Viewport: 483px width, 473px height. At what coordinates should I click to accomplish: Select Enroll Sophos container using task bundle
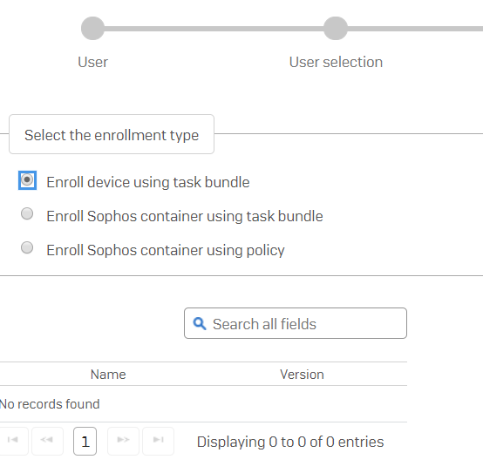click(x=27, y=213)
